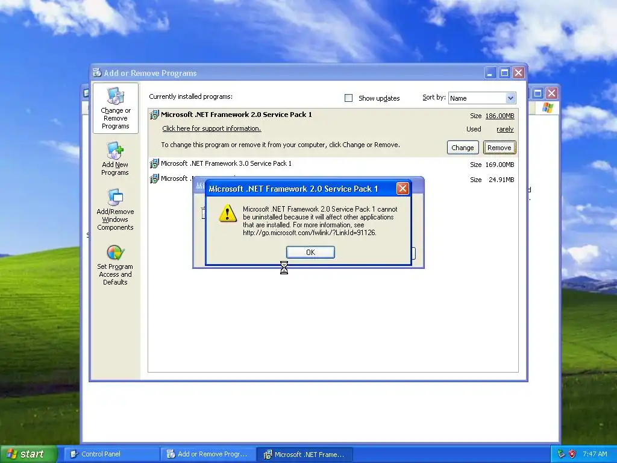Toggle the Show updates checkbox
Viewport: 617px width, 463px height.
tap(348, 98)
